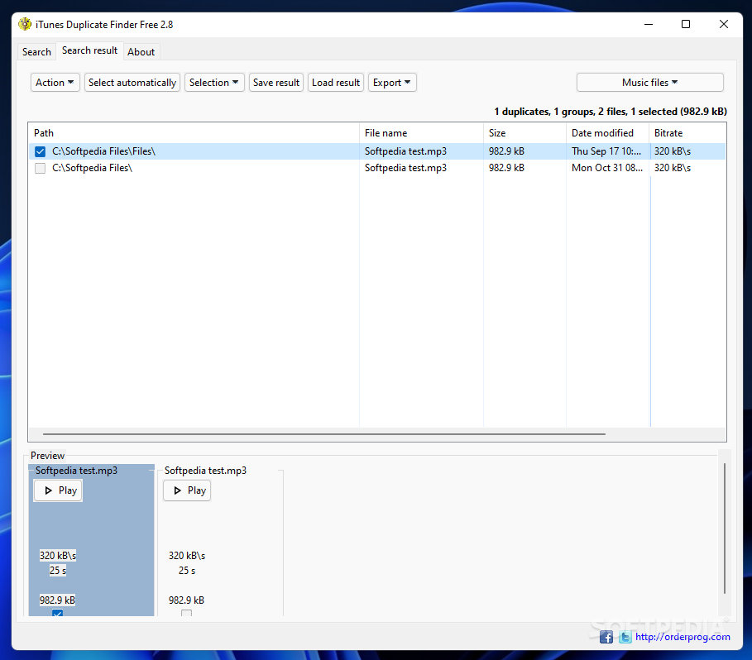Open the Action dropdown menu
Screen dimensions: 752x660
55,83
